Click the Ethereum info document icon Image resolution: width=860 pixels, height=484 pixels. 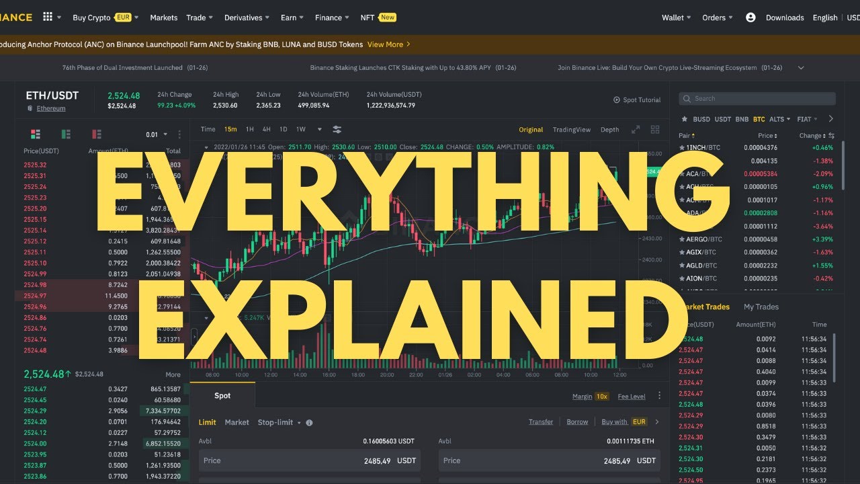(x=30, y=108)
